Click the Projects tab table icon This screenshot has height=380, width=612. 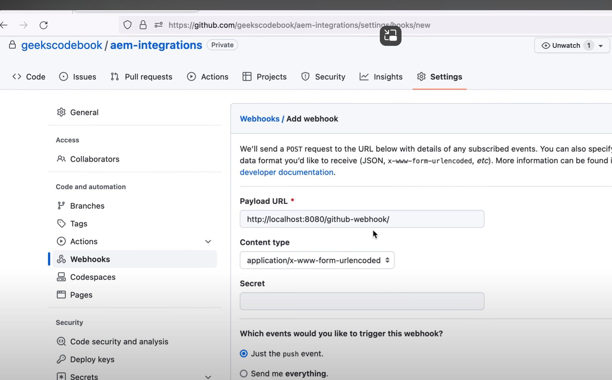247,77
